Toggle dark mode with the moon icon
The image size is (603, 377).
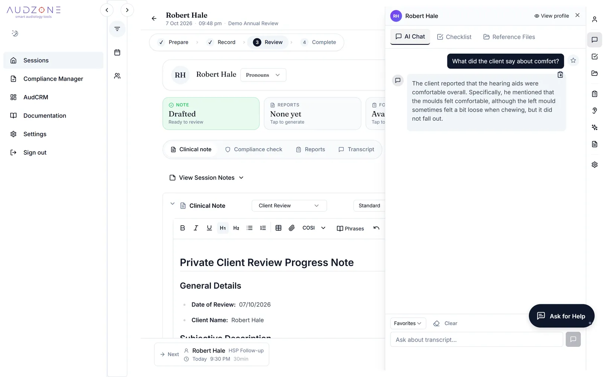tap(15, 33)
